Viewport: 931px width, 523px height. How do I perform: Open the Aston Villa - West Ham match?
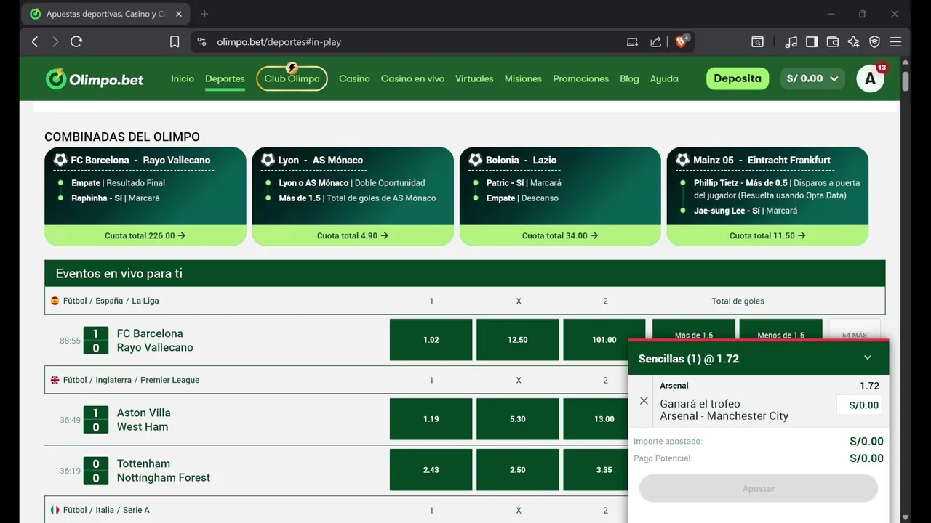point(144,420)
